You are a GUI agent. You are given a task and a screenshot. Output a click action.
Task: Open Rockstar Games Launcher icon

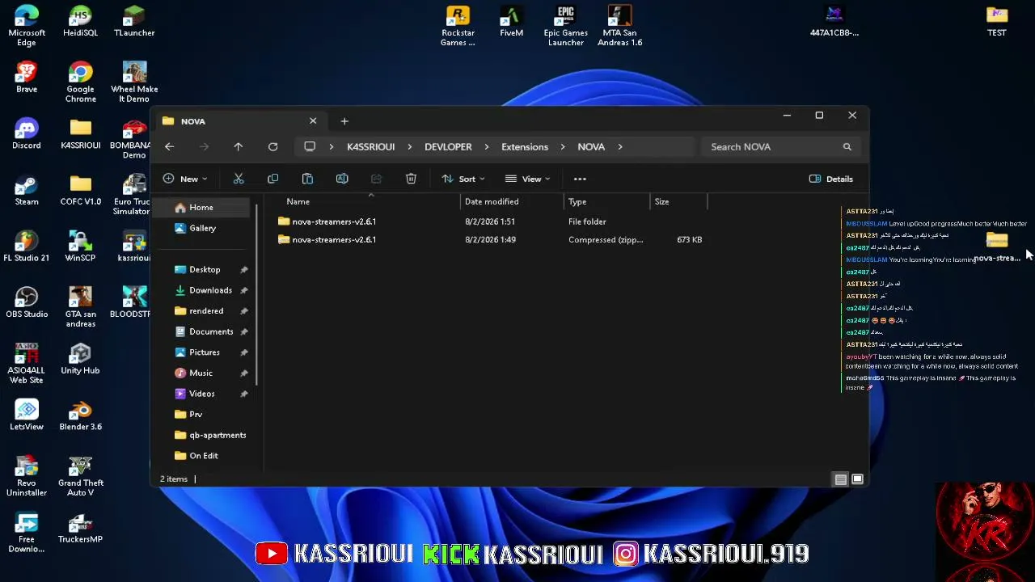[458, 27]
